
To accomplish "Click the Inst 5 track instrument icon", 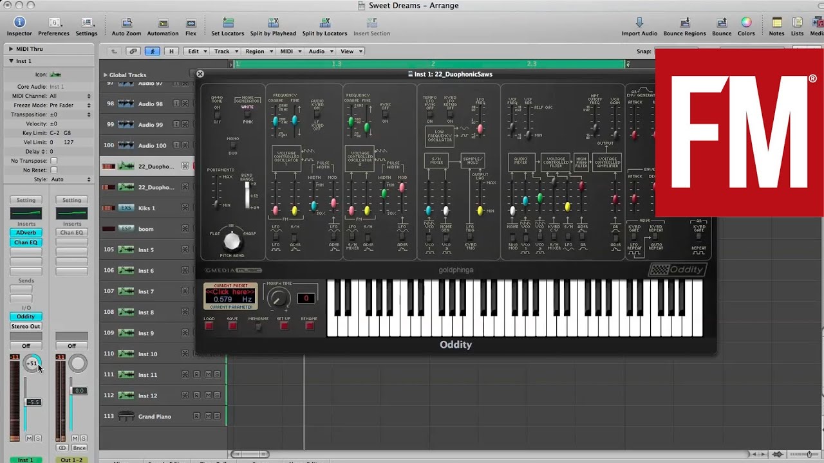I will coord(127,250).
